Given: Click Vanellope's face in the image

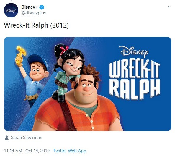Looking at the screenshot, I should [72, 64].
